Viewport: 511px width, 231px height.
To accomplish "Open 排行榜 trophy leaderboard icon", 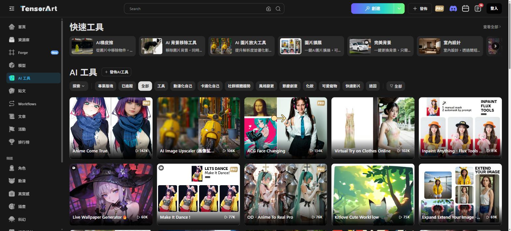I will coord(12,142).
